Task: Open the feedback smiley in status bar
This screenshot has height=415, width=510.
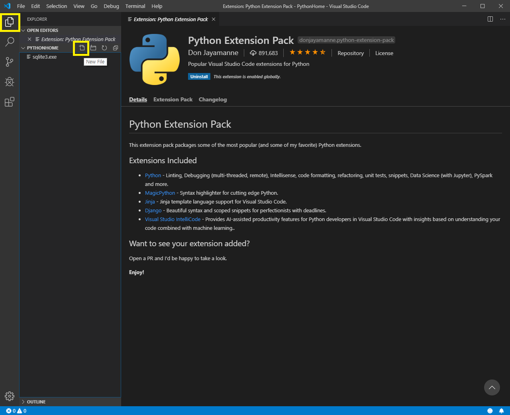Action: 490,411
